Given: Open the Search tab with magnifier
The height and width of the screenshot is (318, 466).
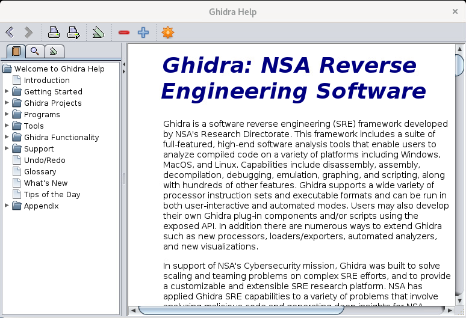Looking at the screenshot, I should [x=35, y=51].
